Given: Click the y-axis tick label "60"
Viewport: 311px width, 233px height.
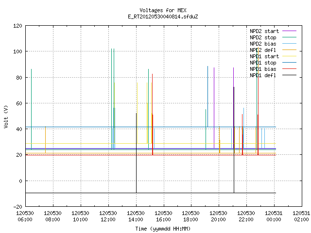Looking at the screenshot, I should click(x=19, y=103).
